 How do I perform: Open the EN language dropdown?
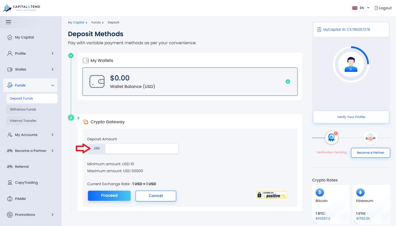tap(361, 8)
